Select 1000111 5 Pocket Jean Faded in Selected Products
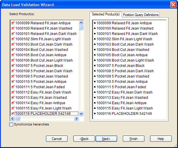Viewport: 178px width, 148px height. [120, 87]
